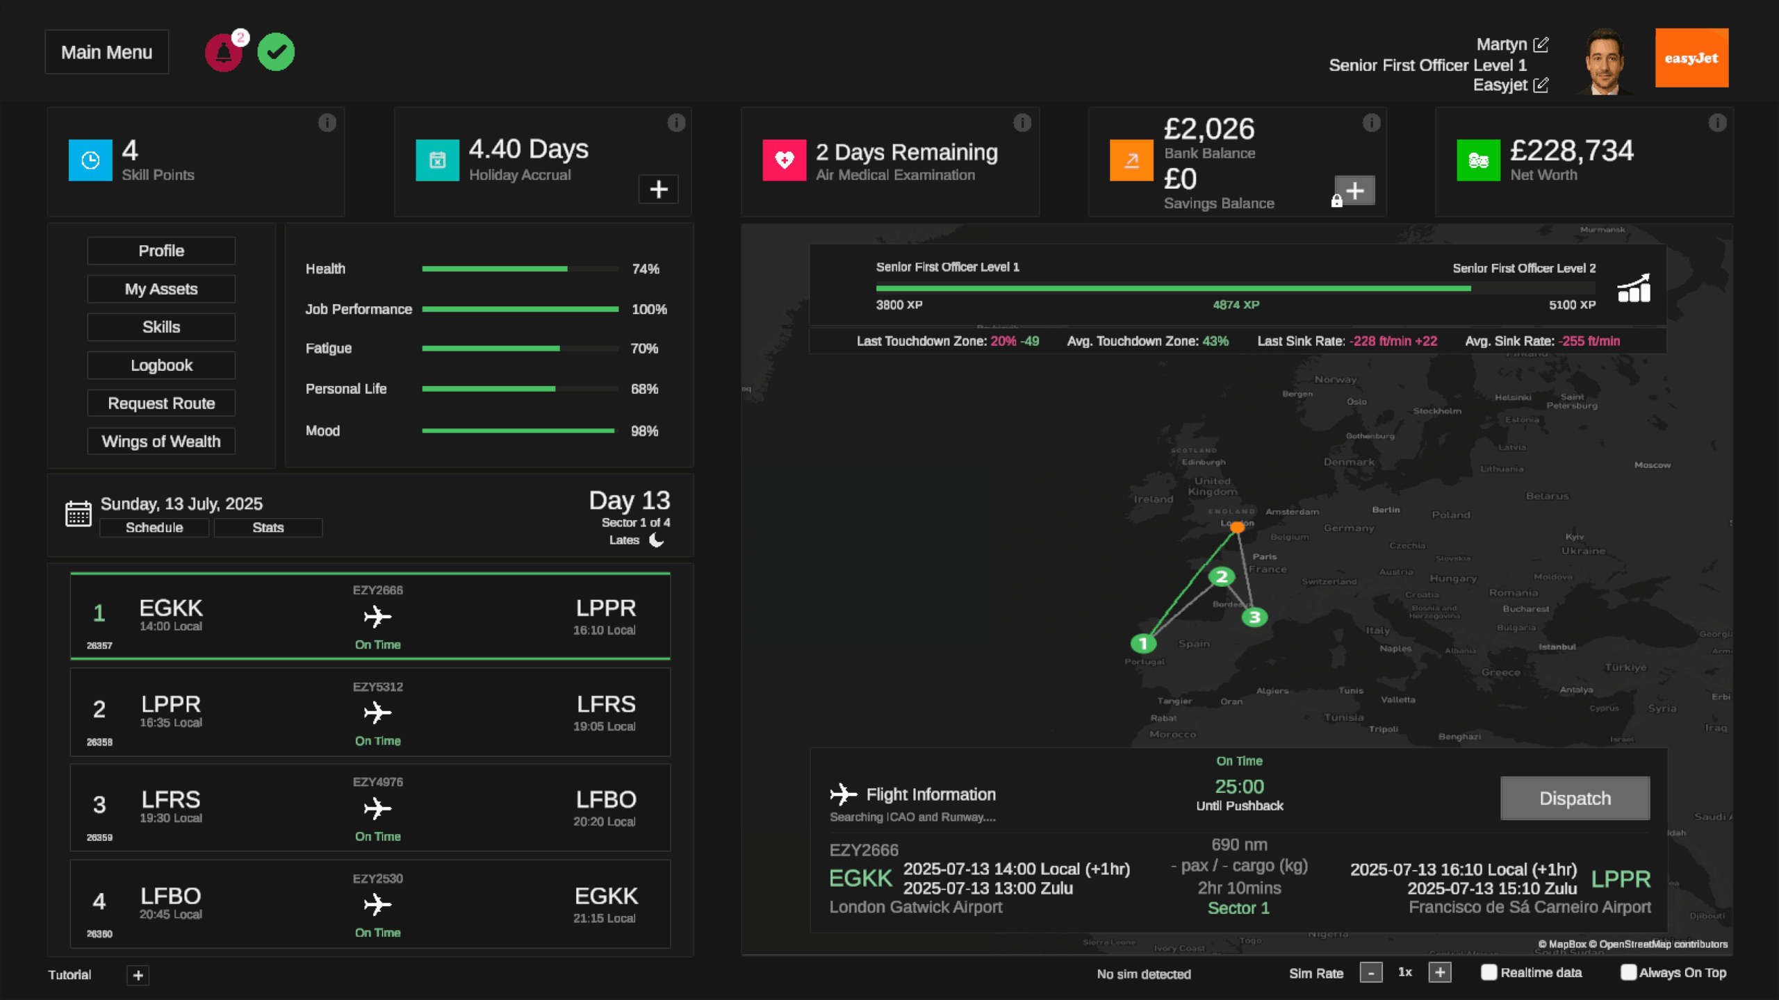This screenshot has height=1000, width=1779.
Task: Open the red notifications bell icon
Action: [223, 53]
